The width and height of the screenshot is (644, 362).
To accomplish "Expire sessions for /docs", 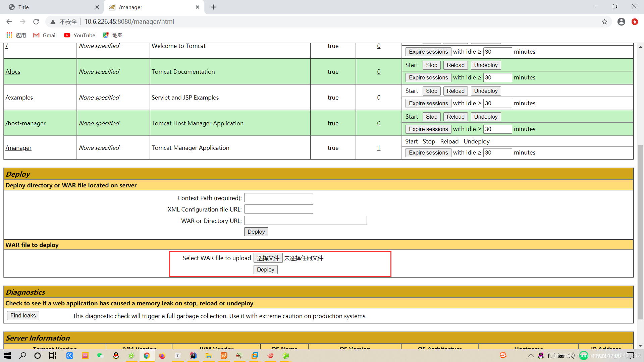I will [x=428, y=77].
